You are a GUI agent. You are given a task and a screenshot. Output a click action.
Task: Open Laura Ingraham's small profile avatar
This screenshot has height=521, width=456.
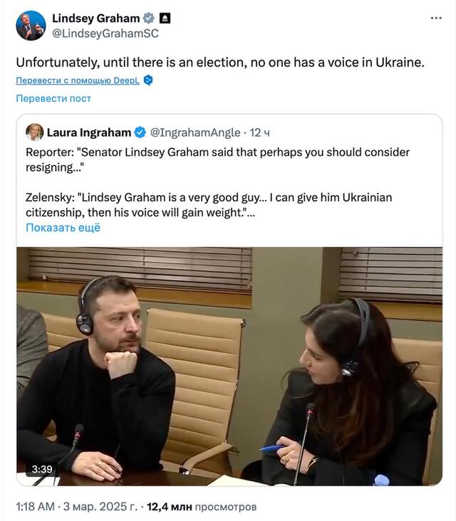34,132
